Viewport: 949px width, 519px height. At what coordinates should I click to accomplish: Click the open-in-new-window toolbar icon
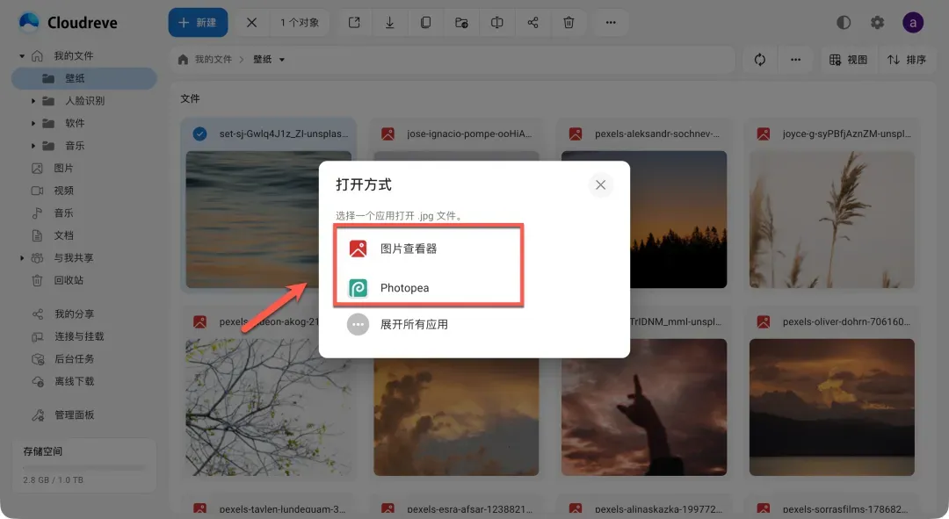(x=354, y=23)
